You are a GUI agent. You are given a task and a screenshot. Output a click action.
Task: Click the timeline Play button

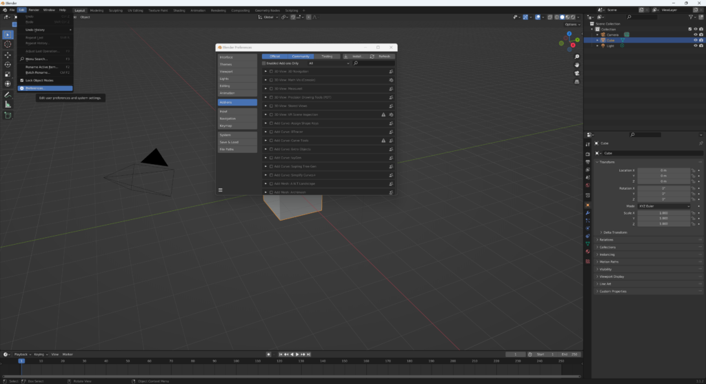point(297,355)
